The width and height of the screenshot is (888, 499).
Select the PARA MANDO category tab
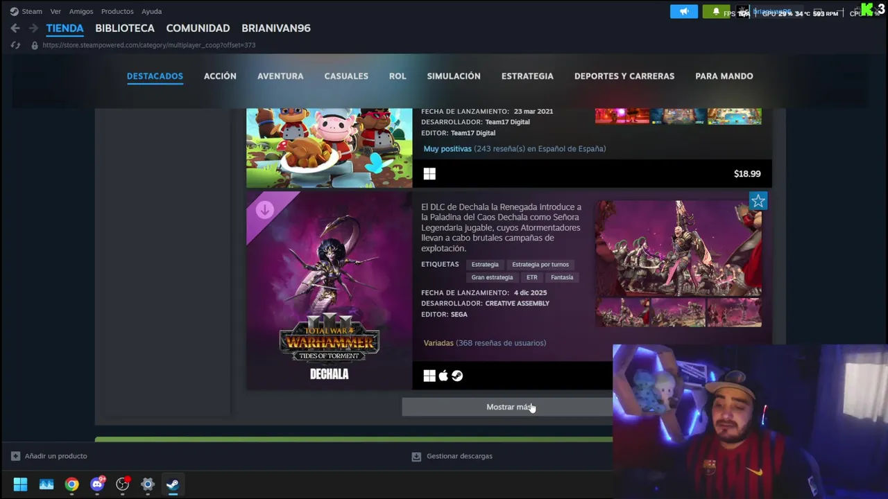pos(724,76)
